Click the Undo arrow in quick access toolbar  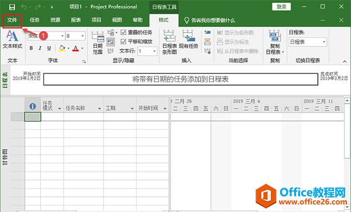click(x=24, y=7)
